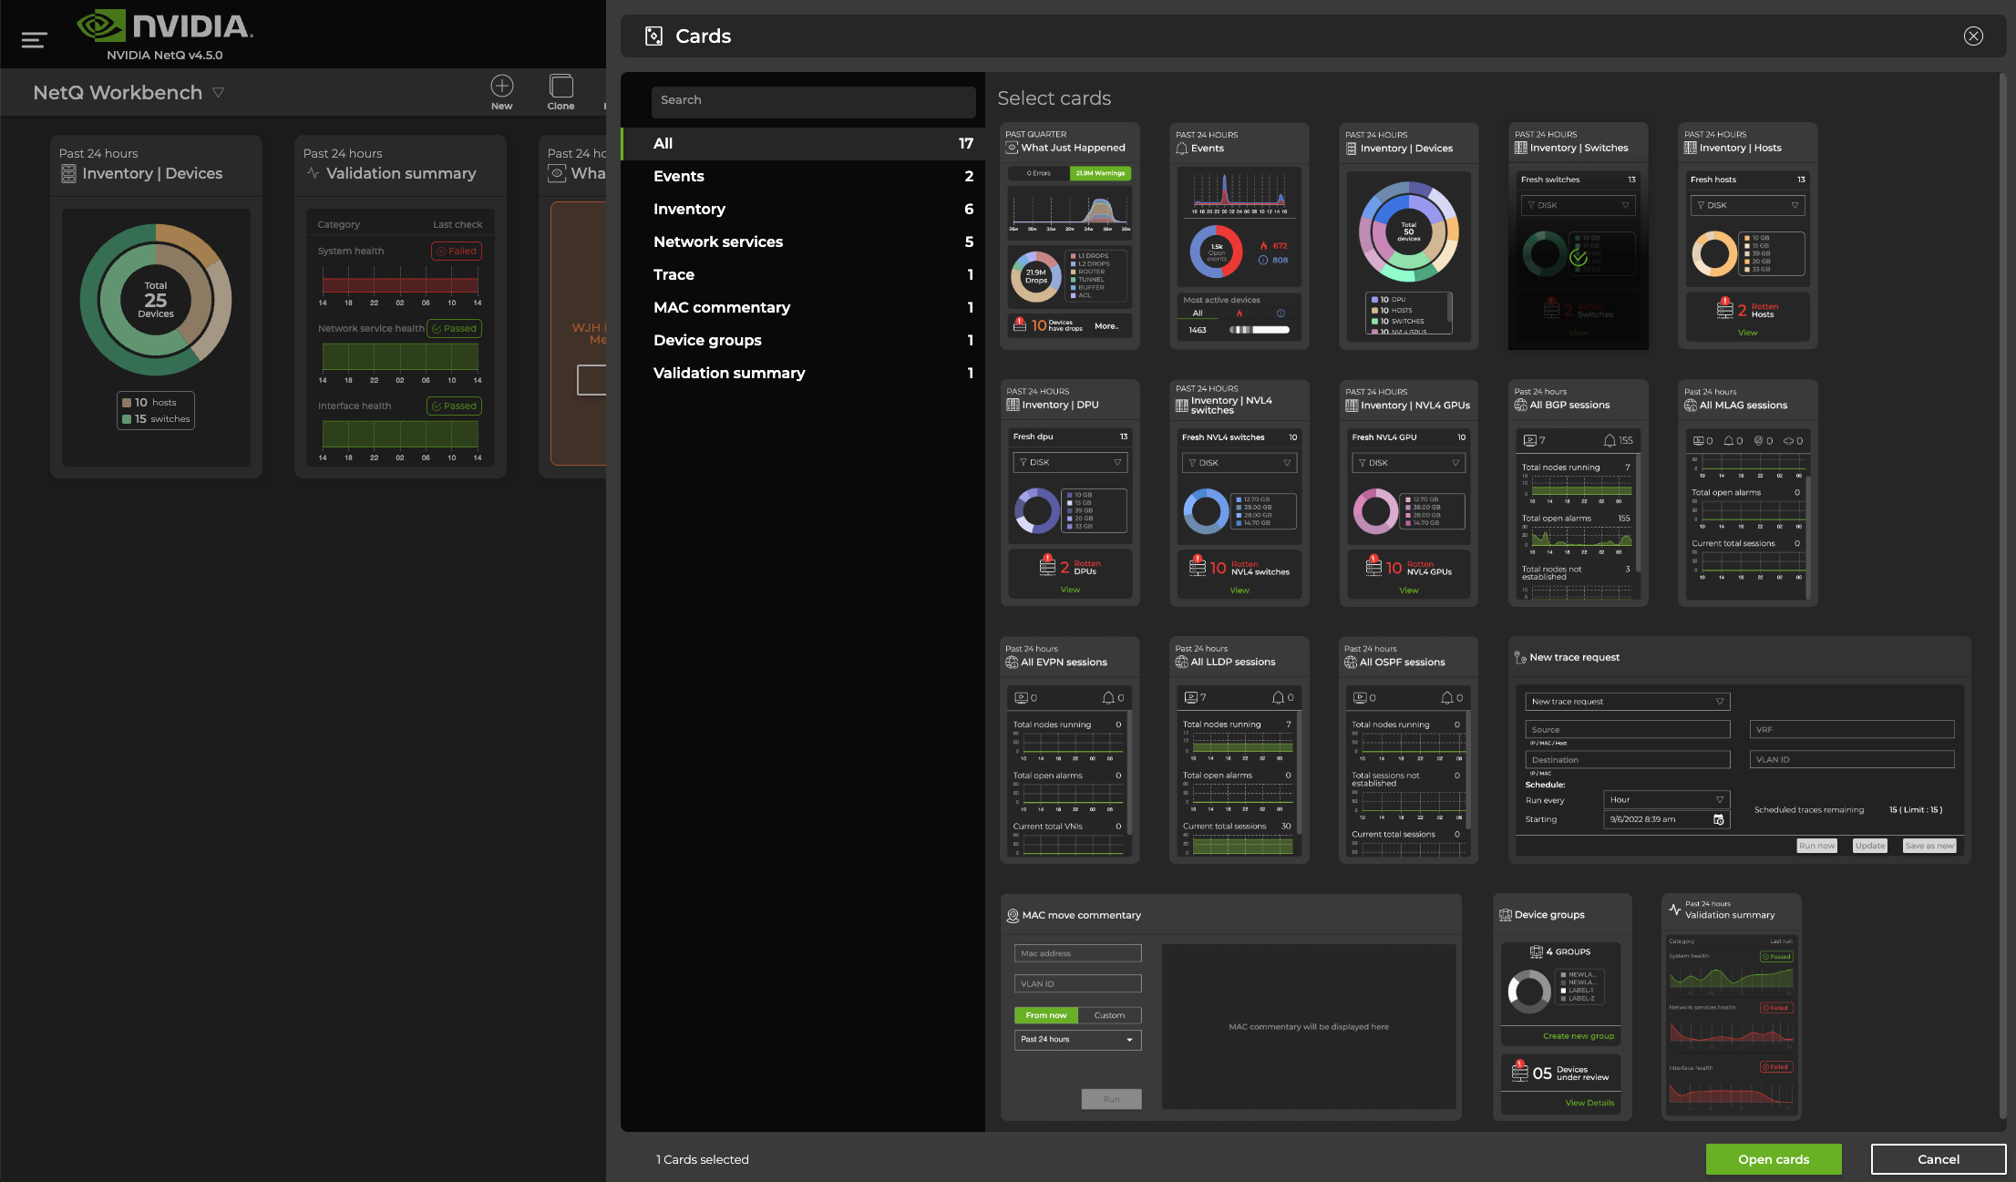The width and height of the screenshot is (2016, 1182).
Task: Click the Open cards button
Action: [x=1773, y=1159]
